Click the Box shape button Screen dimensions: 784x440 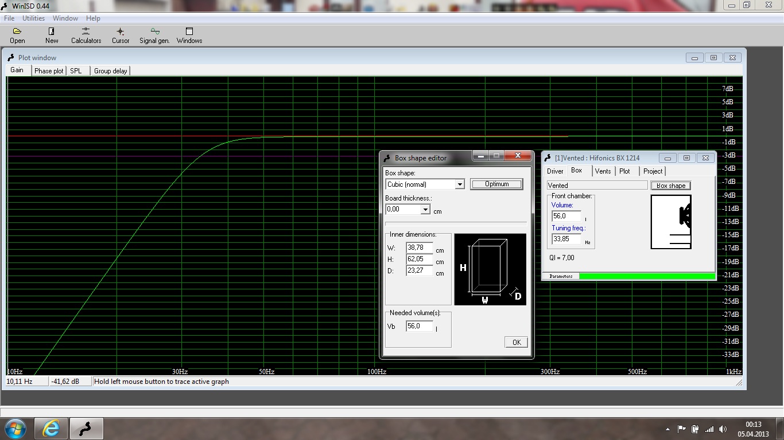670,186
